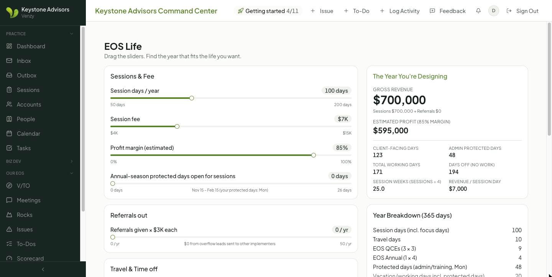
Task: Click the Sign Out arrow icon
Action: point(509,11)
